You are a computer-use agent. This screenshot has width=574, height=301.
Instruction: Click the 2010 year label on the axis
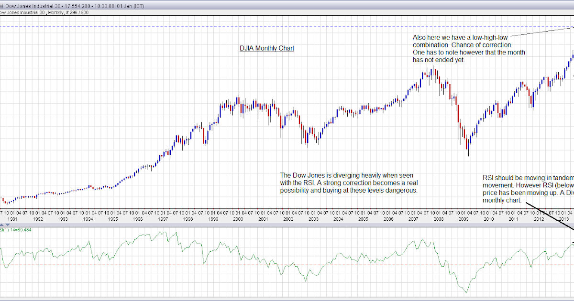[x=488, y=219]
